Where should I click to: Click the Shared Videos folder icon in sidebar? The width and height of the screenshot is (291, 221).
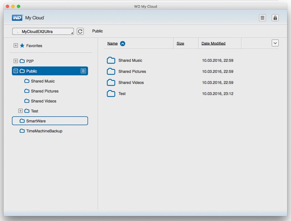27,101
